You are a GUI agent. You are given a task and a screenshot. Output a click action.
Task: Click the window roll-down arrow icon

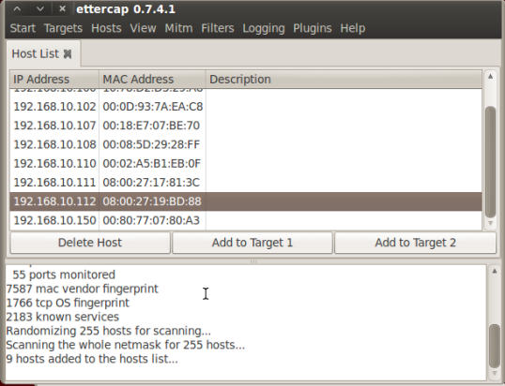click(40, 9)
